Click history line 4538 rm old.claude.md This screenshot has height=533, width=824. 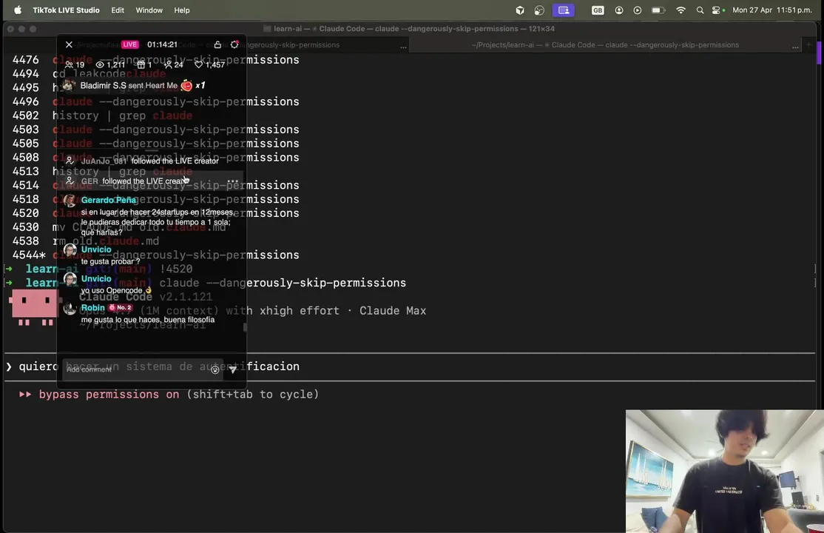(86, 241)
